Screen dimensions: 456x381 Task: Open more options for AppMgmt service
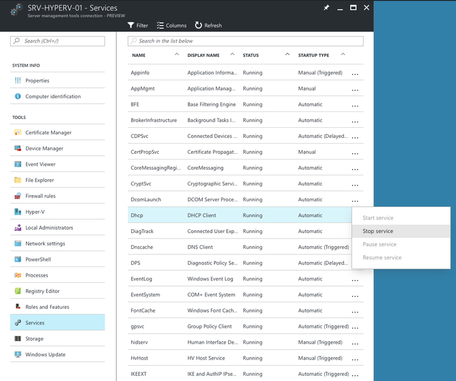pyautogui.click(x=355, y=90)
